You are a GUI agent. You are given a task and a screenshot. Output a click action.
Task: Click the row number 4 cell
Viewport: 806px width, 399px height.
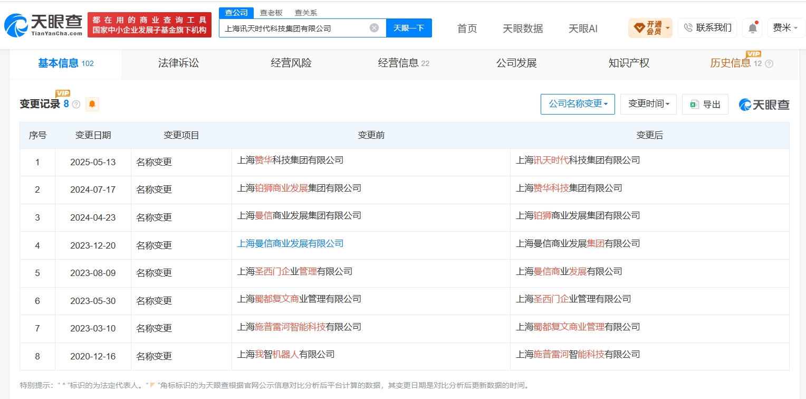(37, 245)
